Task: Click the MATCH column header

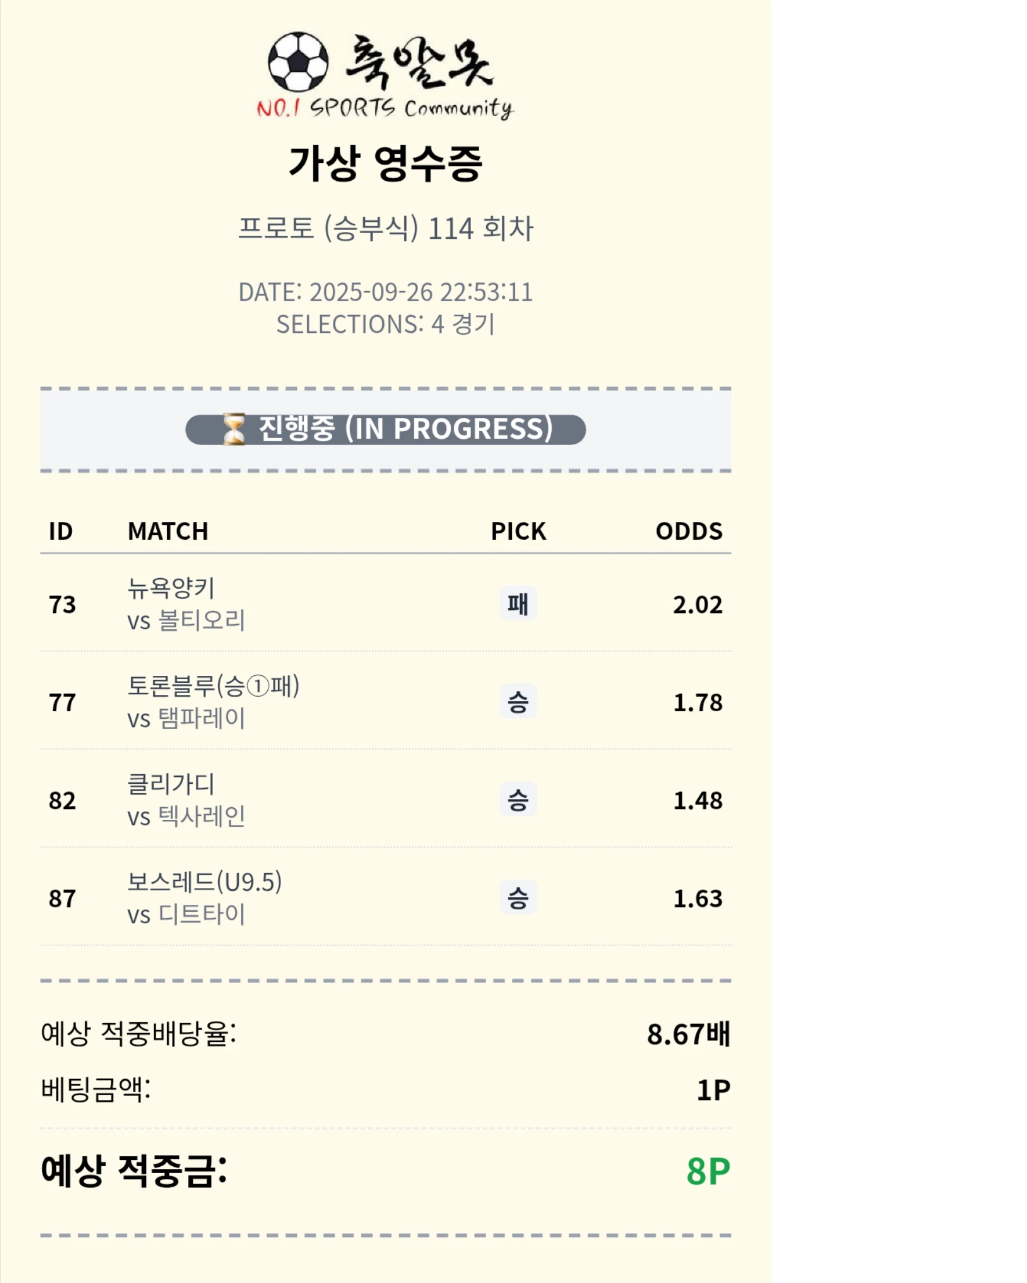Action: (x=168, y=531)
